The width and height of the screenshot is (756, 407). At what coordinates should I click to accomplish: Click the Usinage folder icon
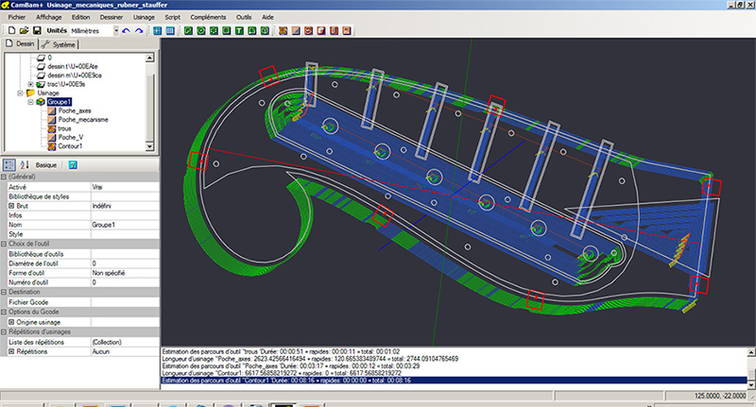[30, 93]
